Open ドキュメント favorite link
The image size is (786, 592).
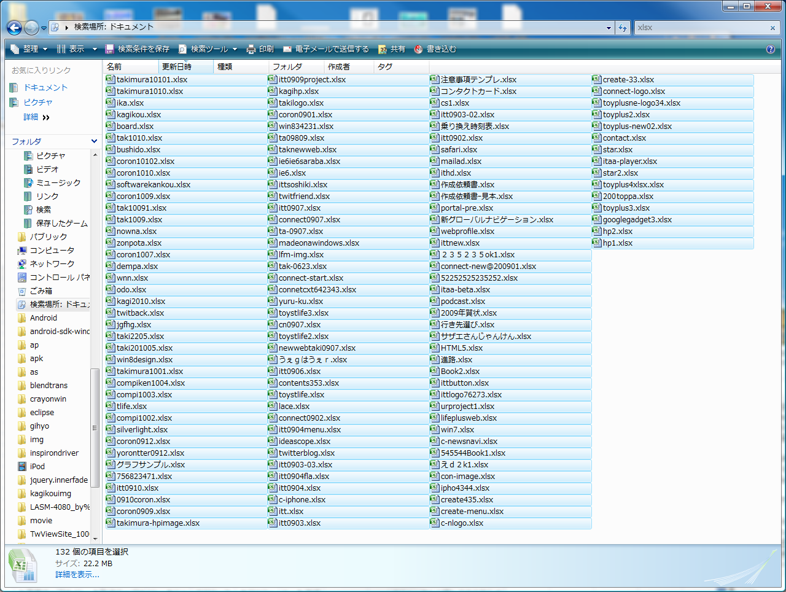pyautogui.click(x=45, y=88)
